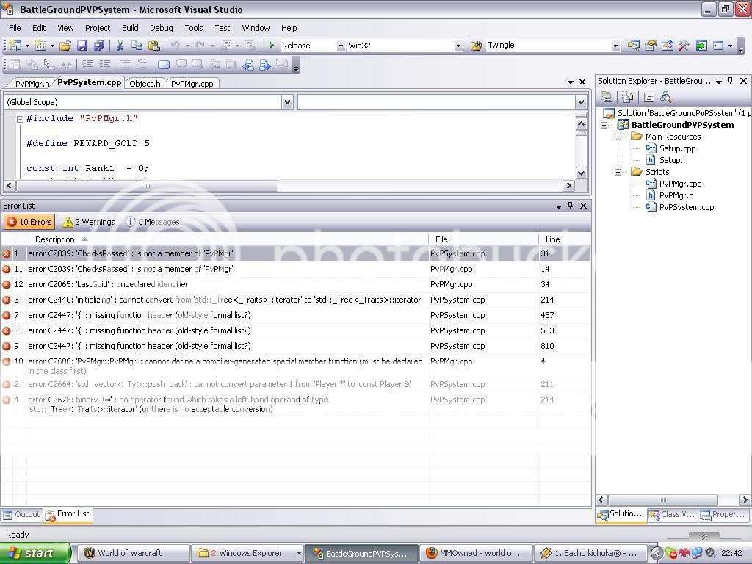Sort errors by File column header
This screenshot has height=564, width=752.
coord(484,239)
